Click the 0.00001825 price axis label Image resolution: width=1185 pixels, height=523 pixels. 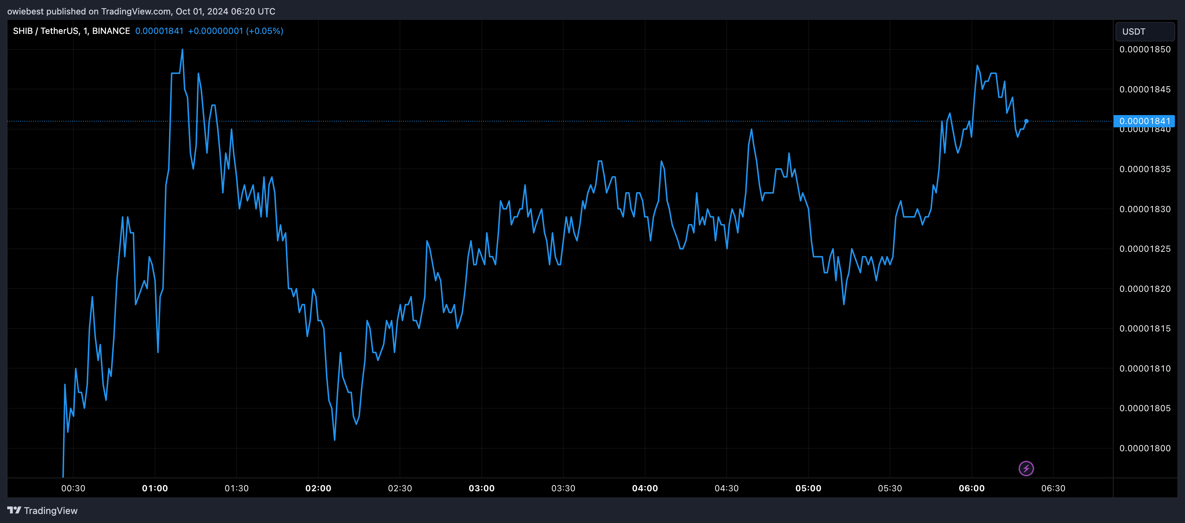pyautogui.click(x=1145, y=249)
